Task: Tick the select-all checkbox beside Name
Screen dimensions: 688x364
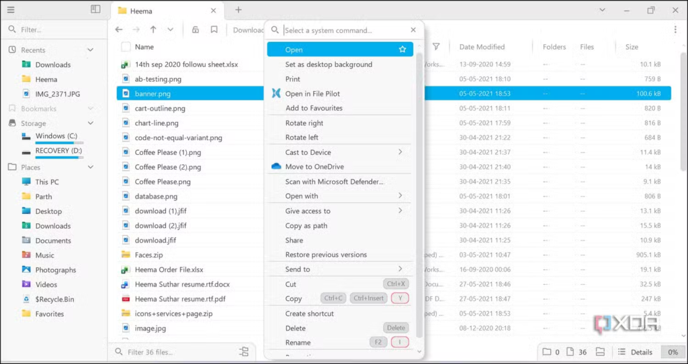Action: tap(126, 47)
